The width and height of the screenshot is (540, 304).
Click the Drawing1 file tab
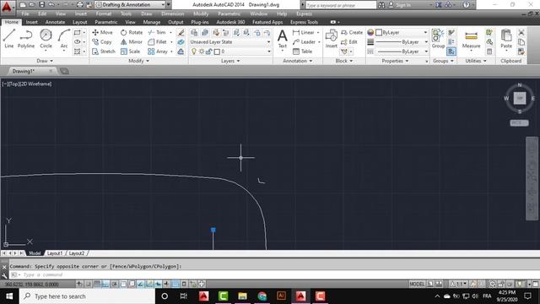coord(24,71)
